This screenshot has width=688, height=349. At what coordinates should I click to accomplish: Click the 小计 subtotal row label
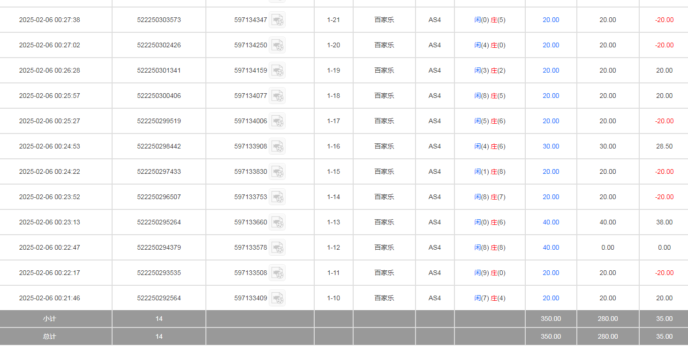pyautogui.click(x=49, y=319)
